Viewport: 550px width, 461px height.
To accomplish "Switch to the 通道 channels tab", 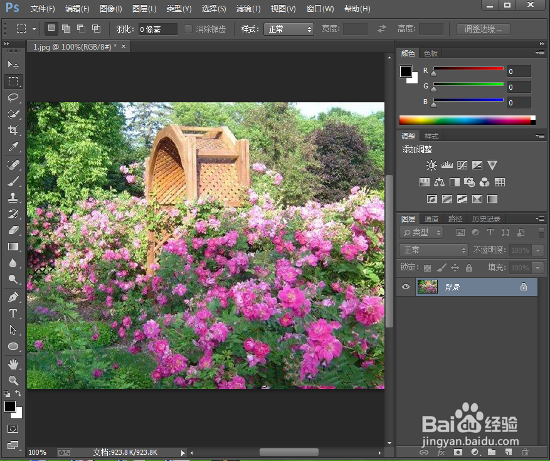I will pyautogui.click(x=431, y=219).
